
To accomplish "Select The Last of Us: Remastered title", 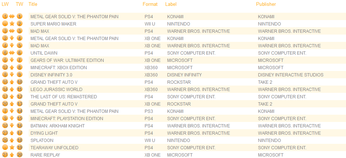I will [64, 97].
